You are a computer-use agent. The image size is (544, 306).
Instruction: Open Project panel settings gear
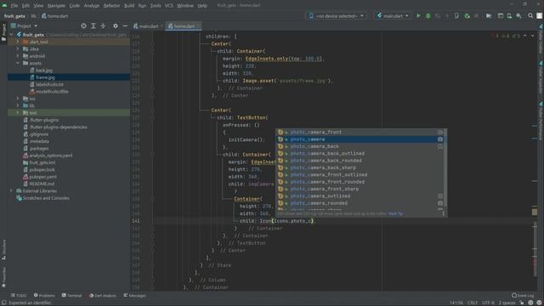[116, 26]
